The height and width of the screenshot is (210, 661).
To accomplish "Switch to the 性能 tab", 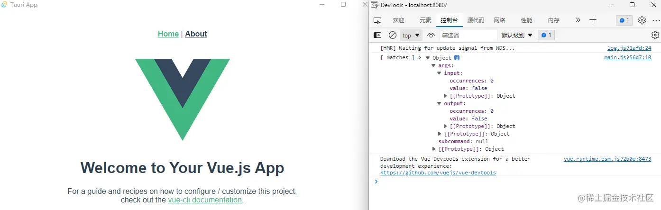I will 526,20.
